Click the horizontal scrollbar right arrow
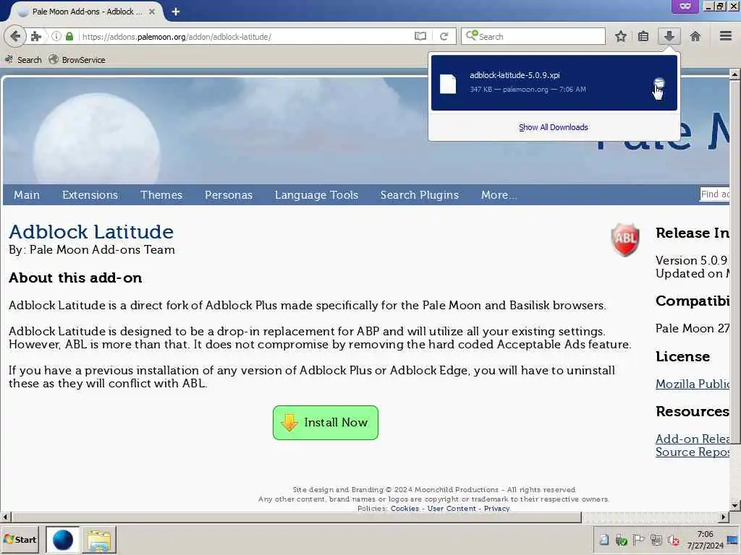 pos(724,517)
